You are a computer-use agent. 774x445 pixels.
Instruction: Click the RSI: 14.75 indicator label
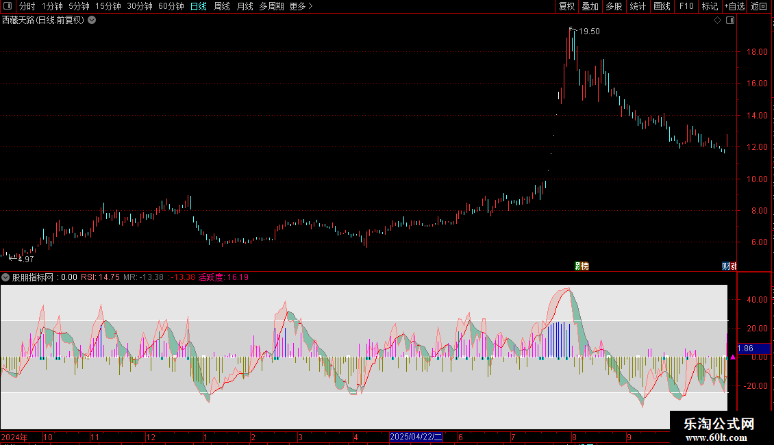pos(100,277)
